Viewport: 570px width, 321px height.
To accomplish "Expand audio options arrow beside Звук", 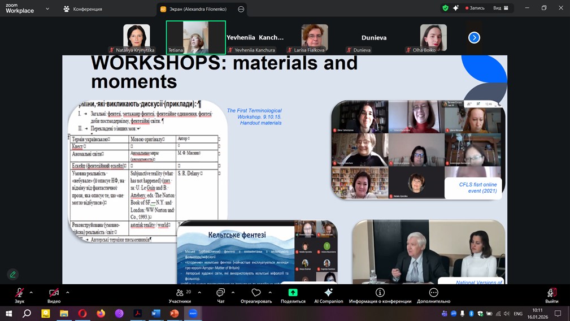I will coord(31,293).
